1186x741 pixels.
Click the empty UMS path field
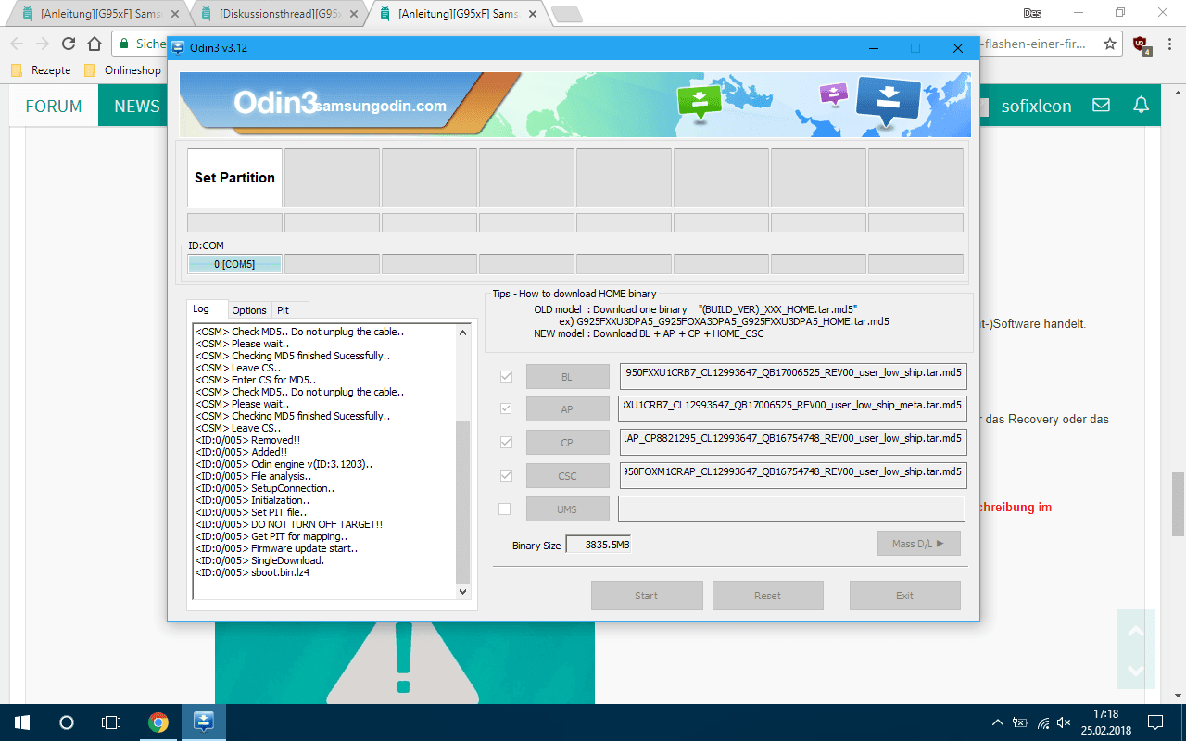pyautogui.click(x=791, y=509)
